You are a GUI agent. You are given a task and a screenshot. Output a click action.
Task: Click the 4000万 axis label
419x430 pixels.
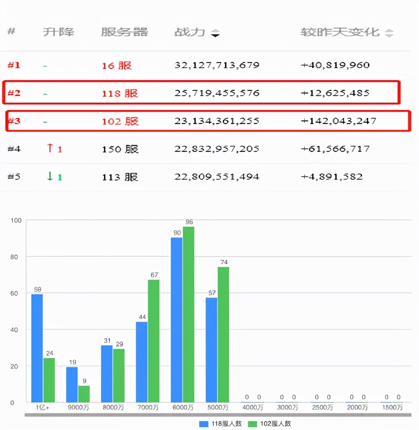(253, 408)
